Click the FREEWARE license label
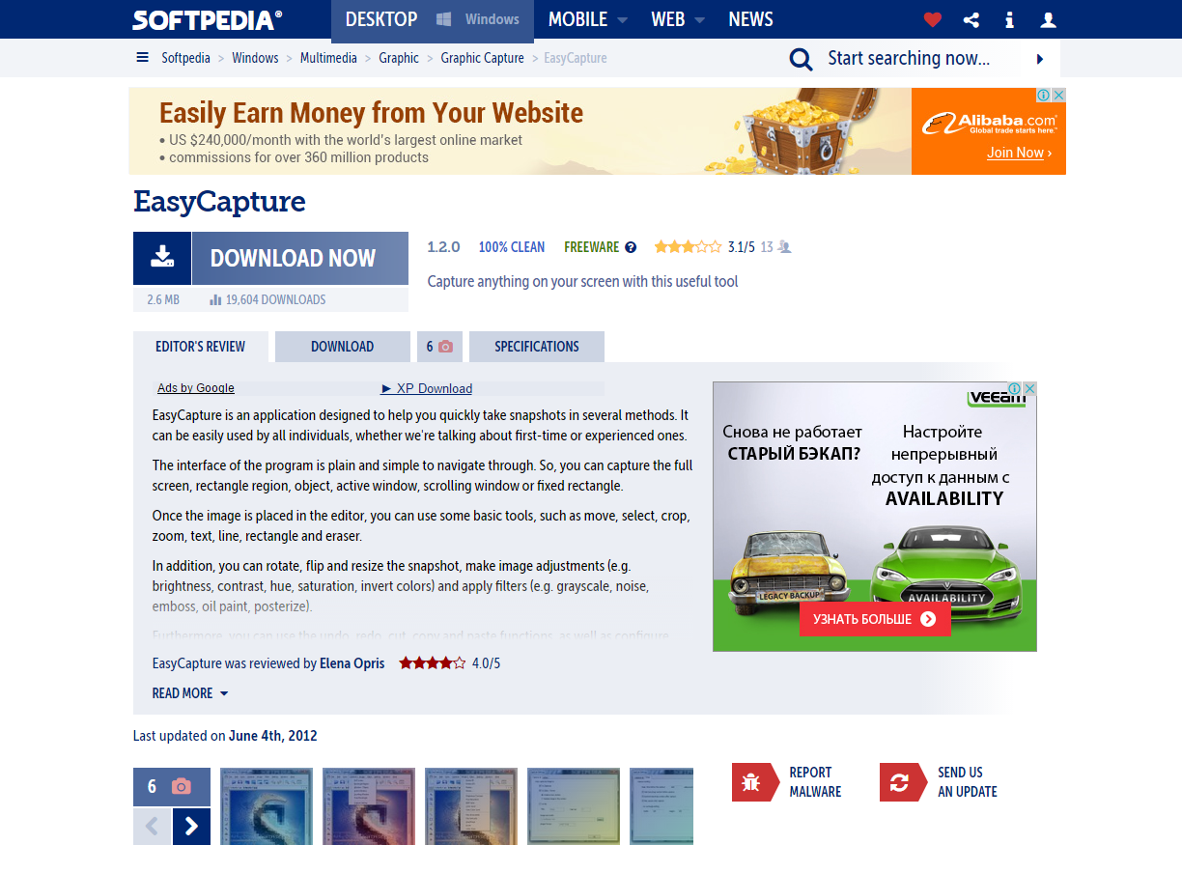Screen dimensions: 1182x873 pyautogui.click(x=591, y=247)
